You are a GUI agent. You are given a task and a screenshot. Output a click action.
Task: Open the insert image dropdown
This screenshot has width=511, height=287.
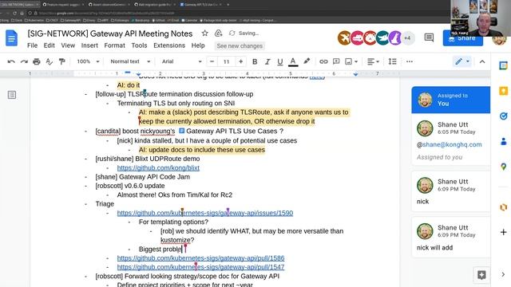(x=351, y=61)
